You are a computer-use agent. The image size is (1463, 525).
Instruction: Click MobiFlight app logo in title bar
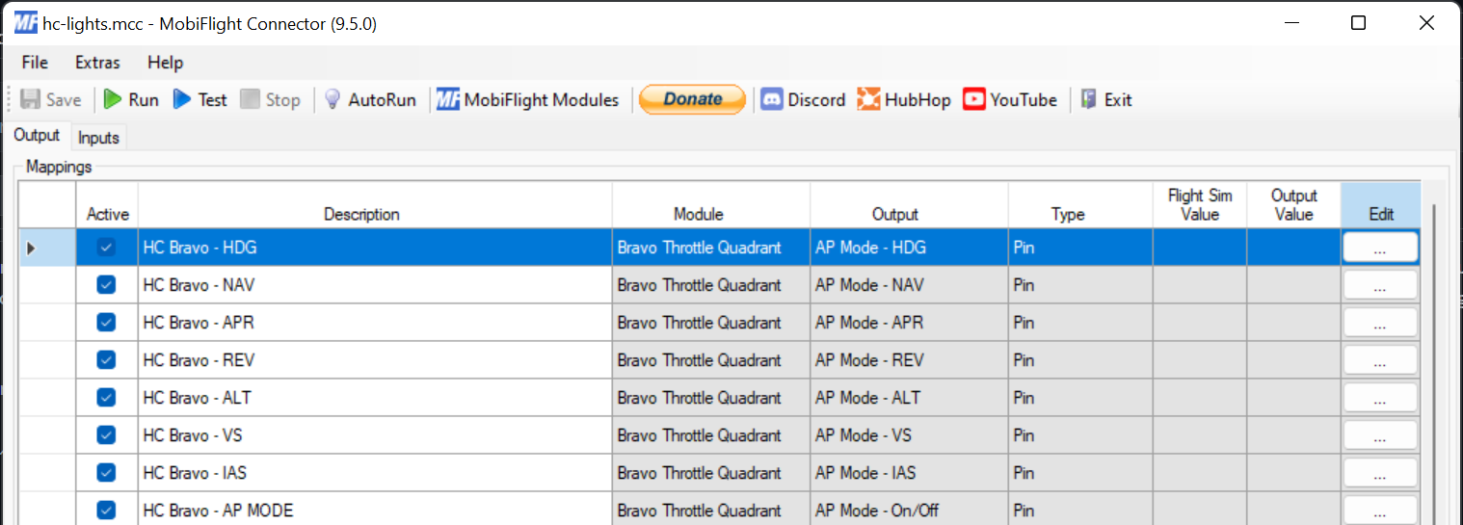pyautogui.click(x=26, y=23)
